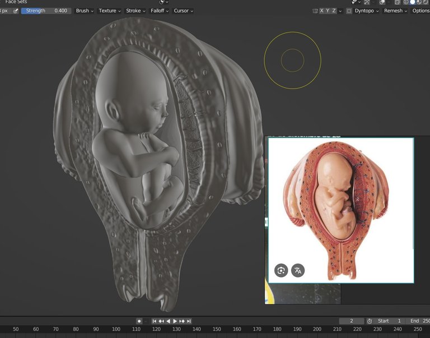Click the translate image icon

point(298,271)
